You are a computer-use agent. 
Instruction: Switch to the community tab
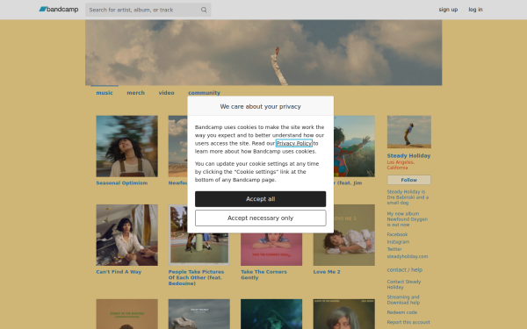204,93
